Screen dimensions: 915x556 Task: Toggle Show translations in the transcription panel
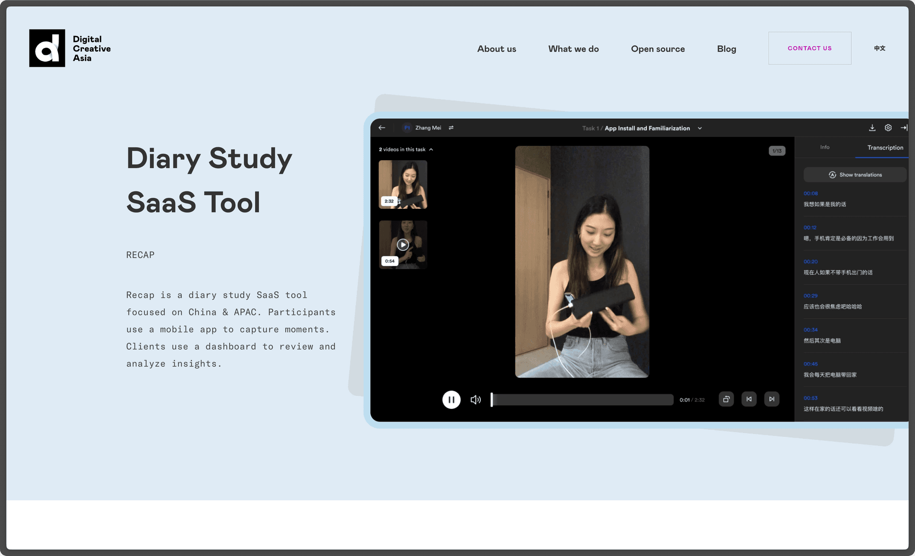[855, 175]
